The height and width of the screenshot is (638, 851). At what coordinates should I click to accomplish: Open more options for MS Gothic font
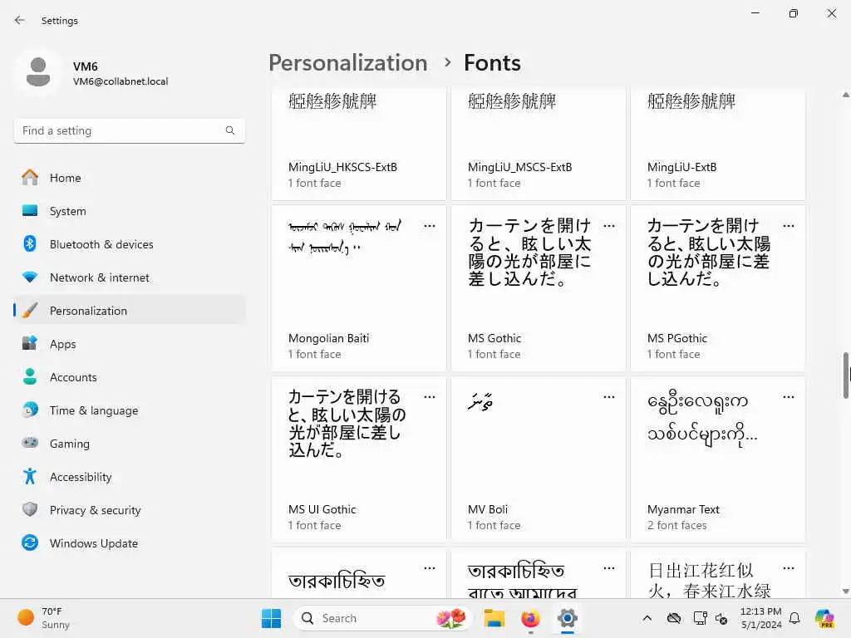click(x=609, y=226)
